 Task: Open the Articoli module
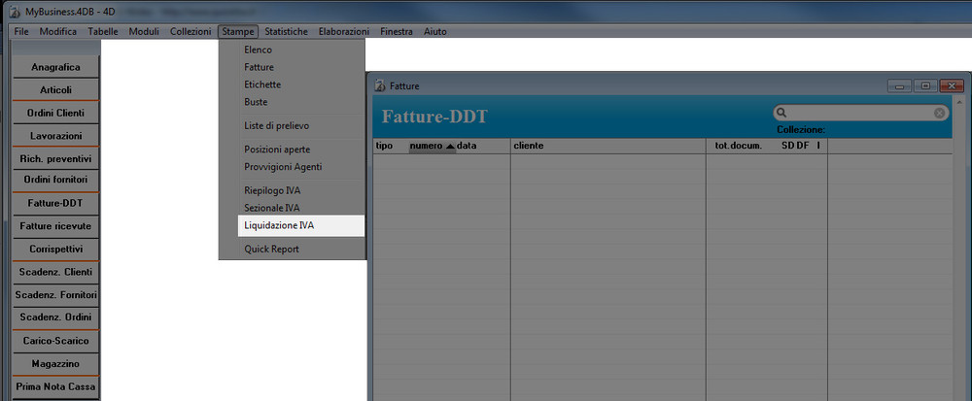pos(55,90)
